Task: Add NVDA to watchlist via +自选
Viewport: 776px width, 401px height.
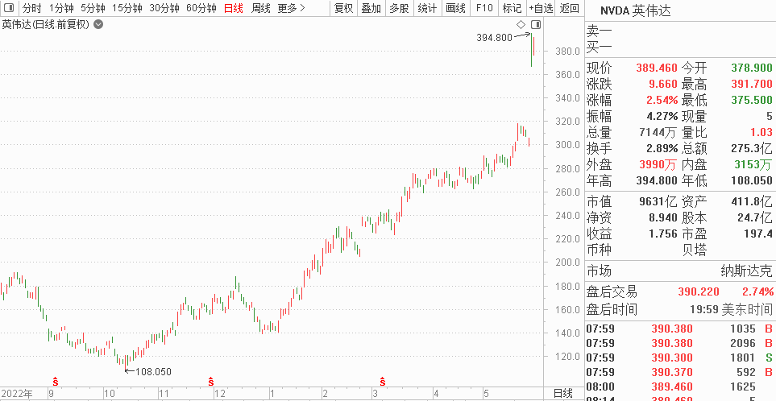Action: click(x=541, y=8)
